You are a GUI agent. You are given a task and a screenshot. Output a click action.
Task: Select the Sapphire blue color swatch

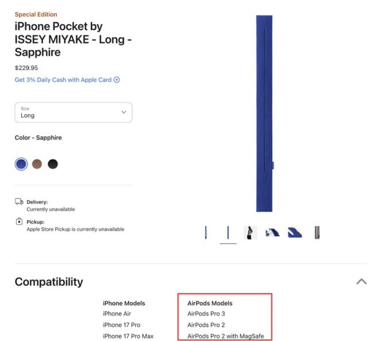pos(21,164)
